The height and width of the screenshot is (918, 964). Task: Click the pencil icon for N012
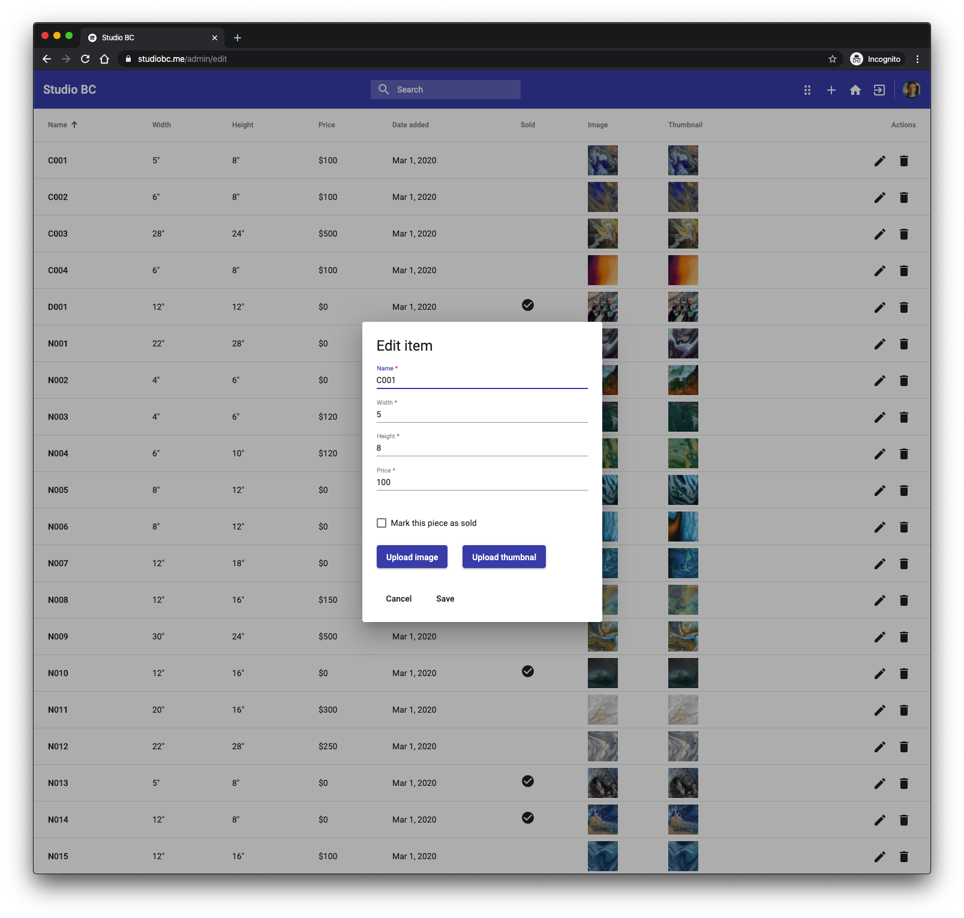click(879, 747)
